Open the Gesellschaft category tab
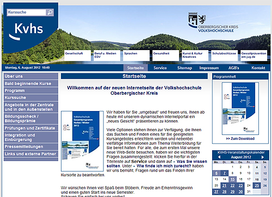The image size is (272, 197). click(77, 56)
